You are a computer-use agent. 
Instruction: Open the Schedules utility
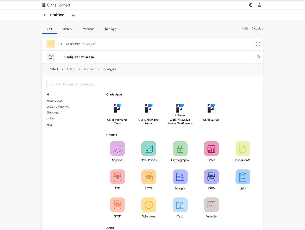tap(149, 205)
